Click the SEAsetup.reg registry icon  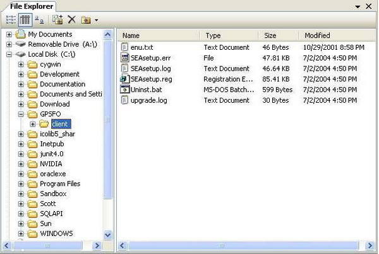(124, 79)
